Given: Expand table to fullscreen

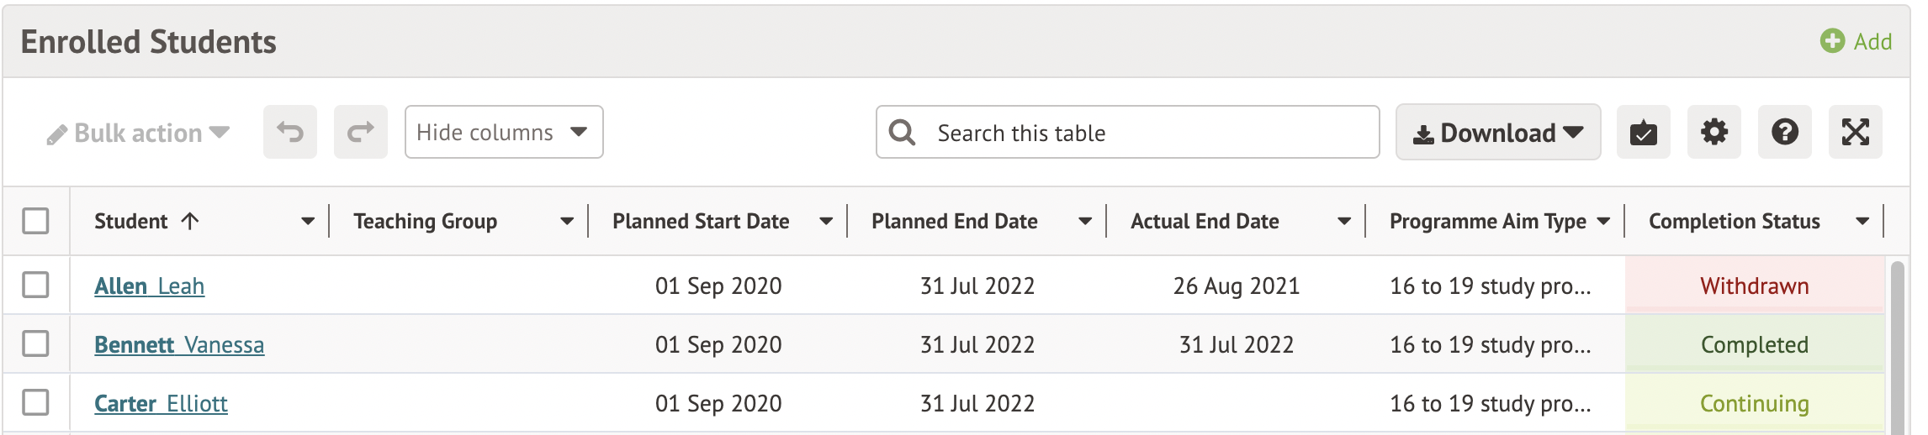Looking at the screenshot, I should (x=1855, y=132).
